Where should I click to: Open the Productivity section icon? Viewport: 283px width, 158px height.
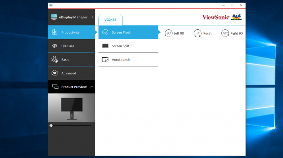coord(55,32)
